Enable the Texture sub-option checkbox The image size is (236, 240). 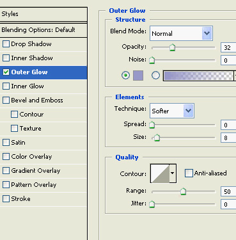point(14,128)
